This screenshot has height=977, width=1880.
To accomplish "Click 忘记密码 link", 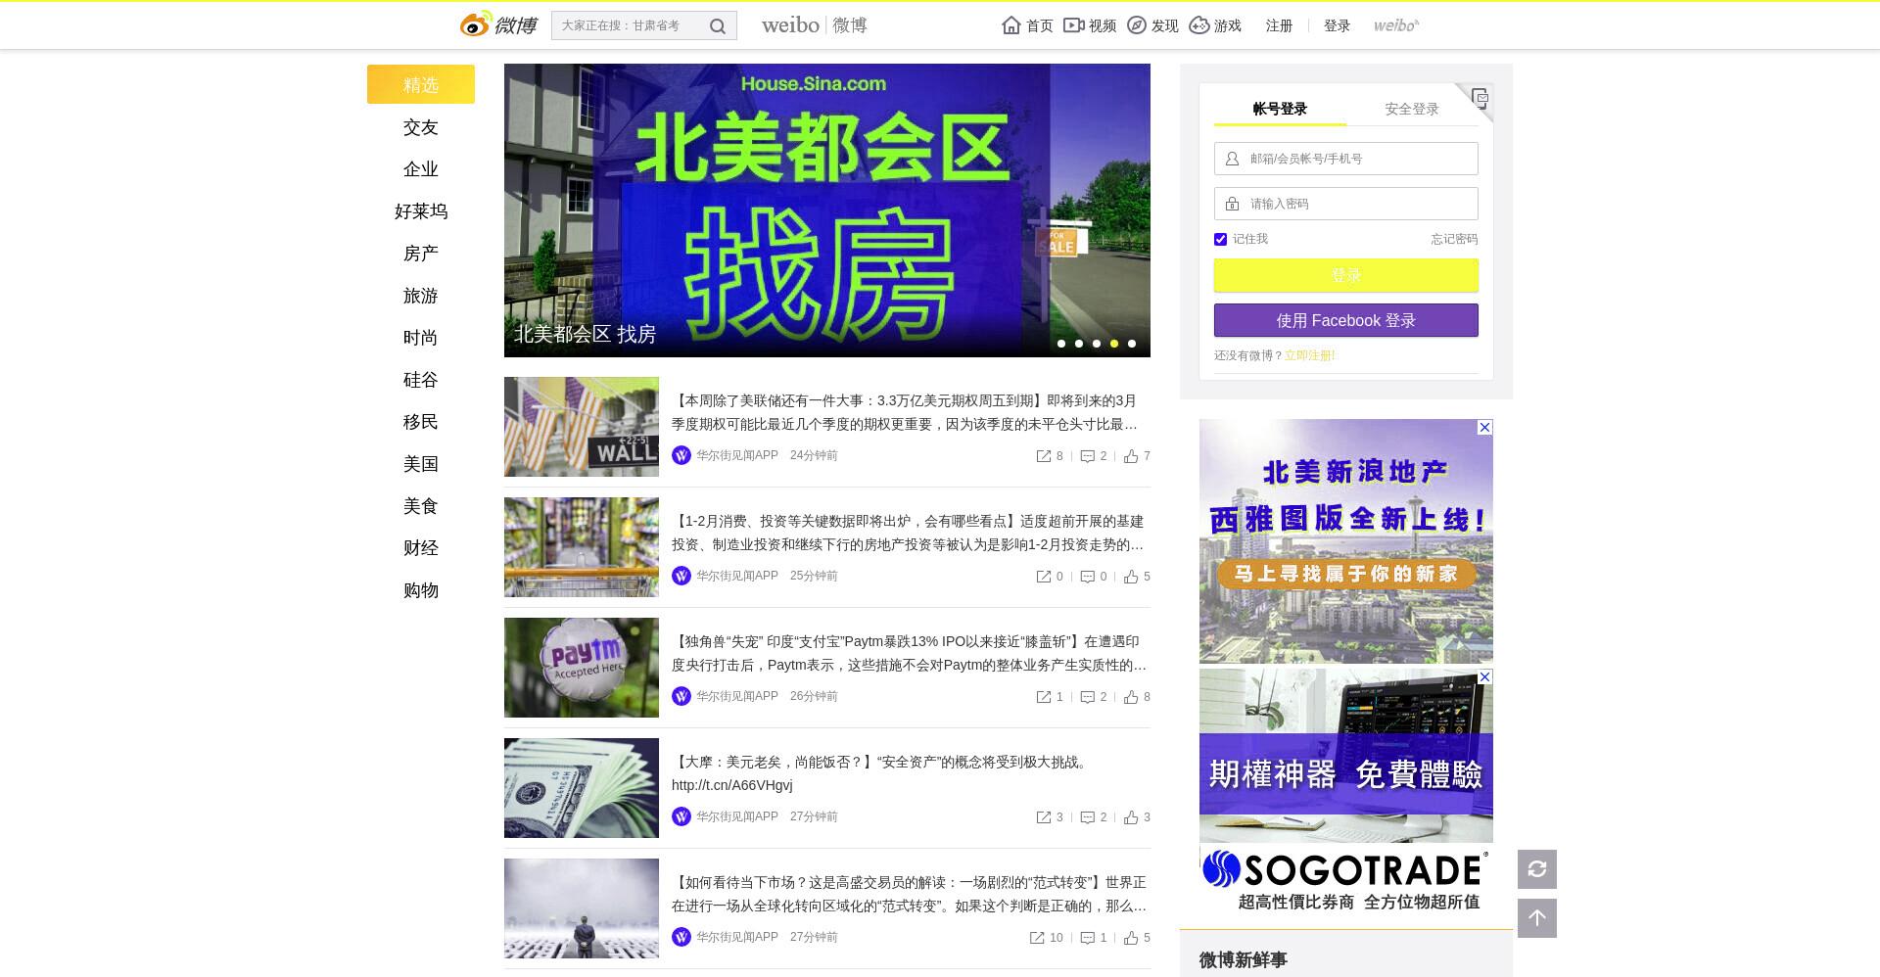I will 1454,239.
